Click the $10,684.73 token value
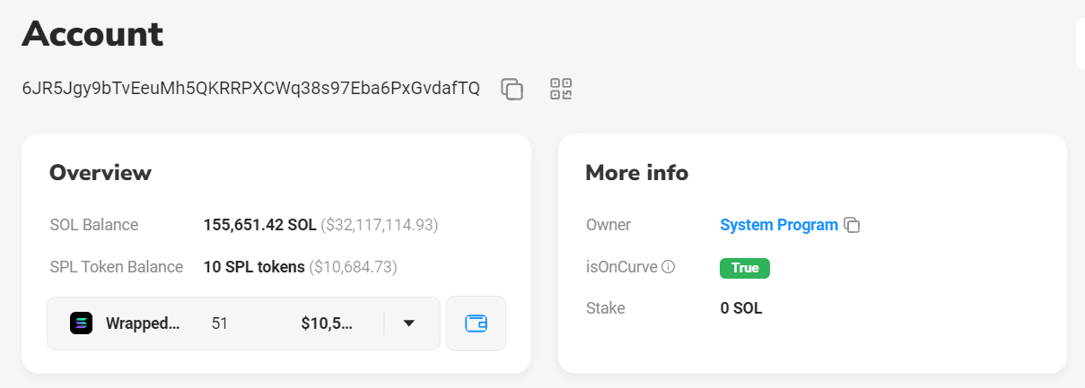This screenshot has width=1085, height=388. click(x=353, y=267)
